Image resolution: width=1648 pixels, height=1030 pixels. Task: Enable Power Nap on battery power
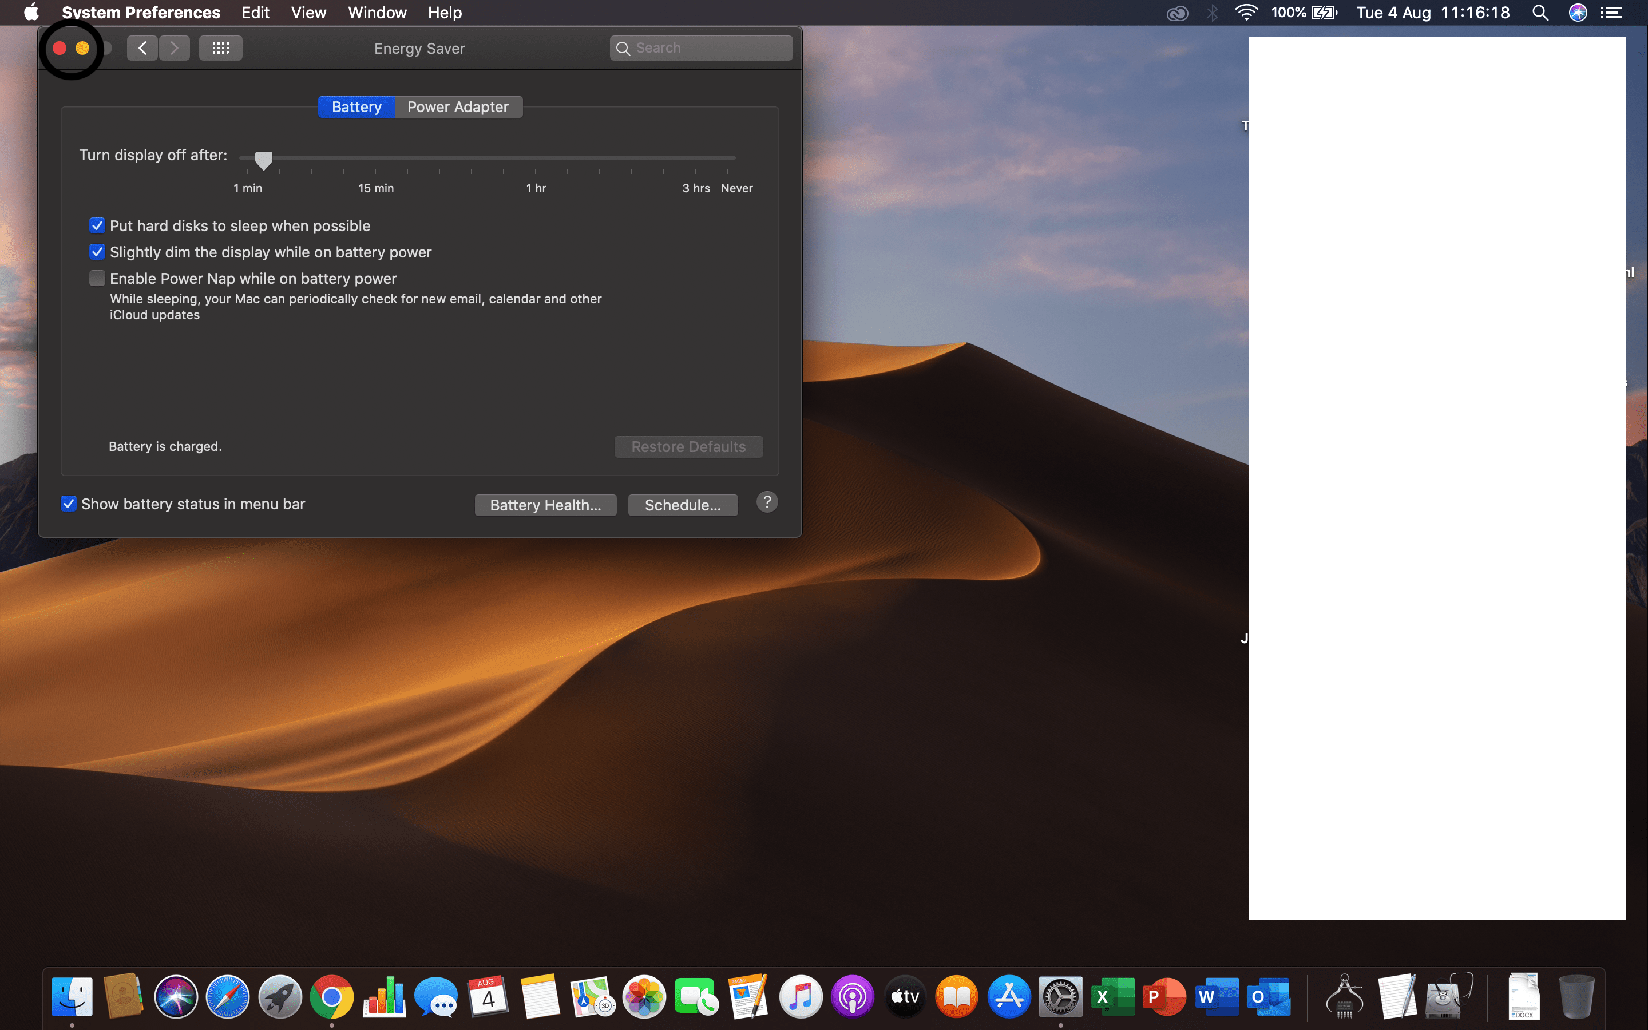point(97,278)
